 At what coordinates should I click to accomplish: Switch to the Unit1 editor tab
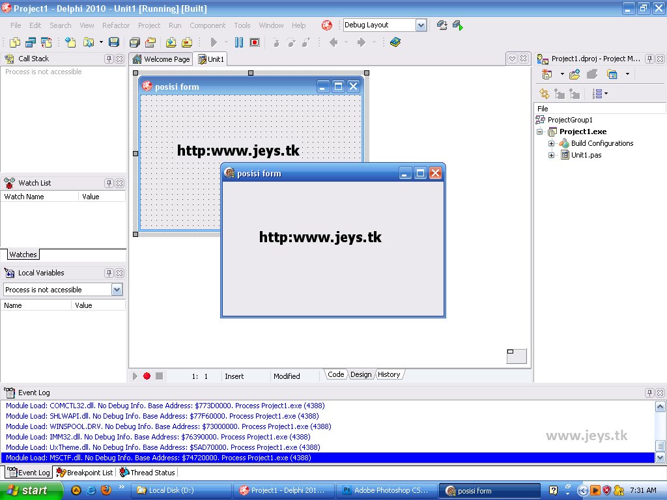click(x=211, y=59)
